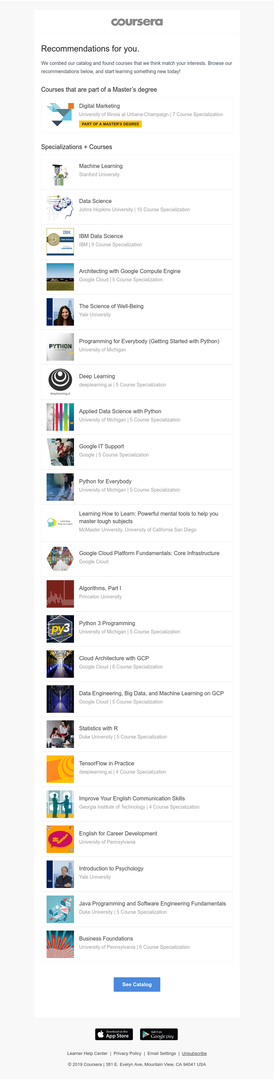Open the TensorFlow in Practice orange icon
Viewport: 274px width, 1080px height.
coord(60,769)
